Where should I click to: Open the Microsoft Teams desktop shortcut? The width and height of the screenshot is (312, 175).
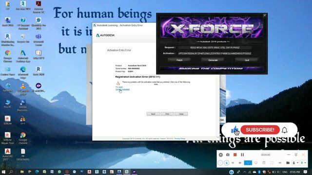click(39, 40)
